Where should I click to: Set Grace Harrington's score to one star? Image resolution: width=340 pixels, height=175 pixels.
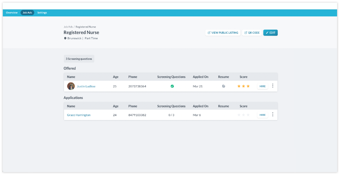pyautogui.click(x=239, y=115)
